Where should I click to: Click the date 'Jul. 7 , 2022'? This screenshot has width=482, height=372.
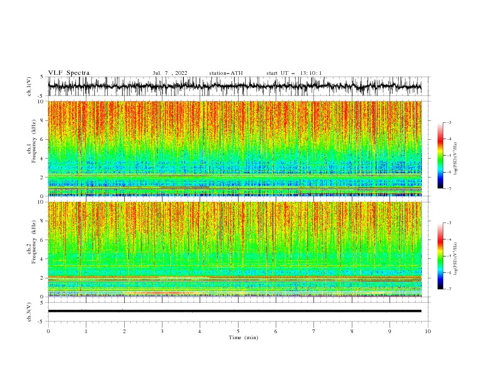[170, 73]
